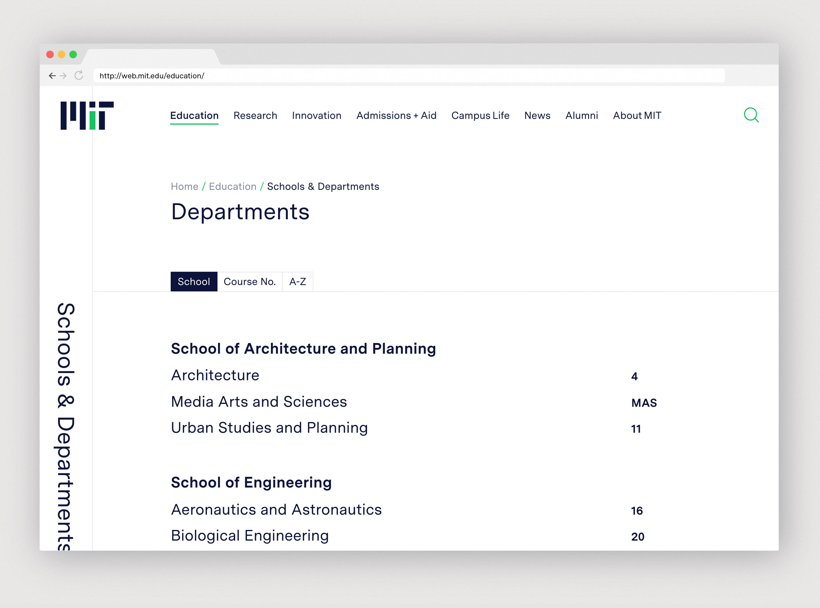Go to Campus Life section
Screen dimensions: 820x608
(480, 115)
